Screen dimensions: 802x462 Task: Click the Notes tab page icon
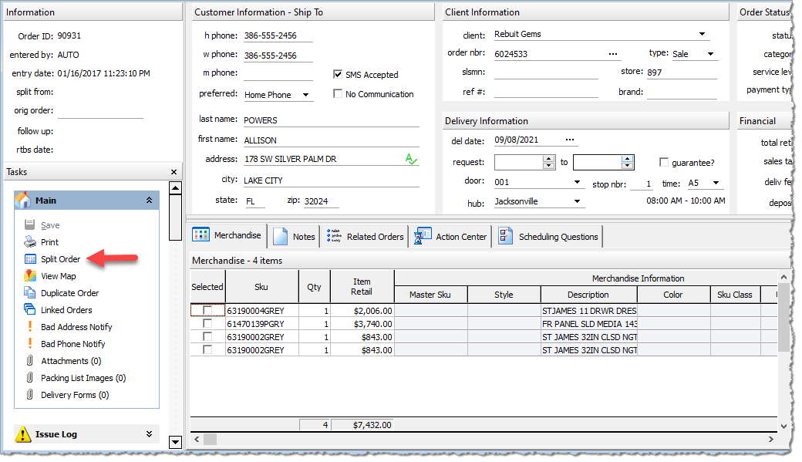click(280, 236)
